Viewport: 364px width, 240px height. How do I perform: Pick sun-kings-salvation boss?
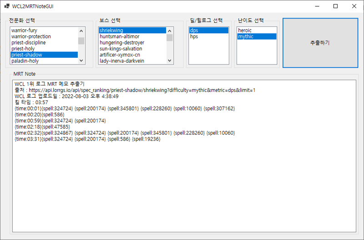click(x=132, y=49)
